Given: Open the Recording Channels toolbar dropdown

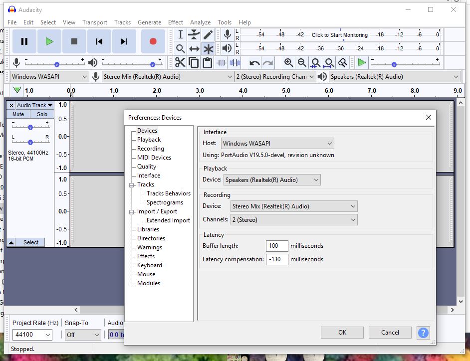Looking at the screenshot, I should click(x=275, y=77).
